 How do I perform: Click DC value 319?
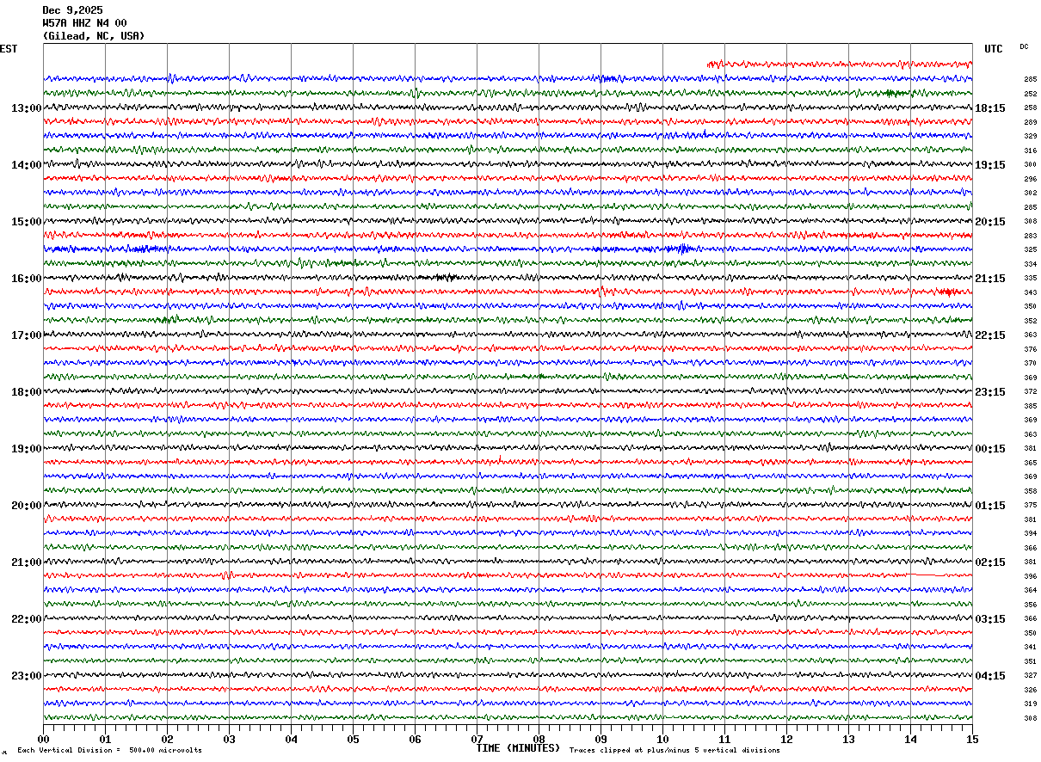(x=1030, y=704)
